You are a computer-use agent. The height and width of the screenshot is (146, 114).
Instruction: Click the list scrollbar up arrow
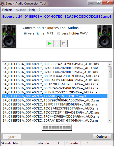point(110,64)
